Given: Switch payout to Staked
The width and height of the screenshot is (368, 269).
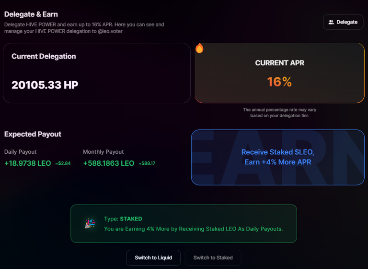Looking at the screenshot, I should 213,257.
